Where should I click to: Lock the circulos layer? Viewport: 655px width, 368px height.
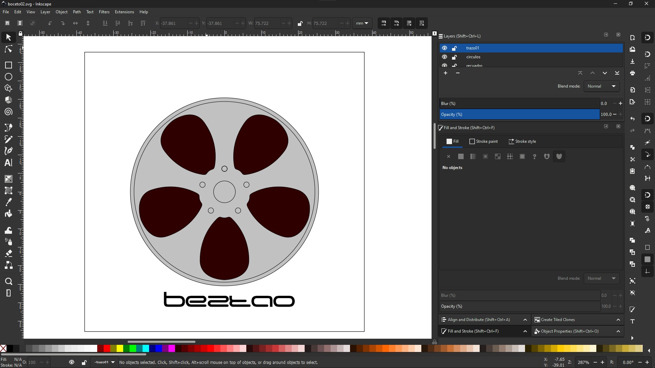click(454, 57)
